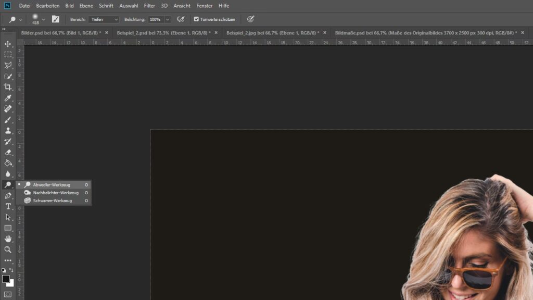Select the Eraser tool
This screenshot has width=533, height=300.
[8, 152]
